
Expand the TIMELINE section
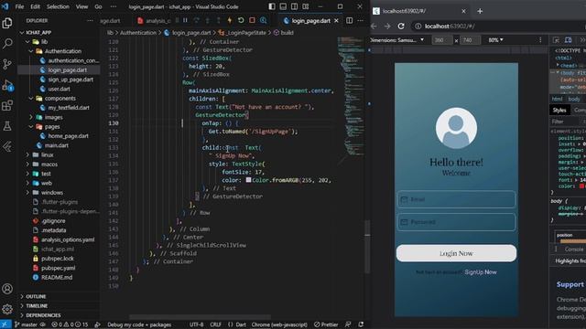[37, 305]
